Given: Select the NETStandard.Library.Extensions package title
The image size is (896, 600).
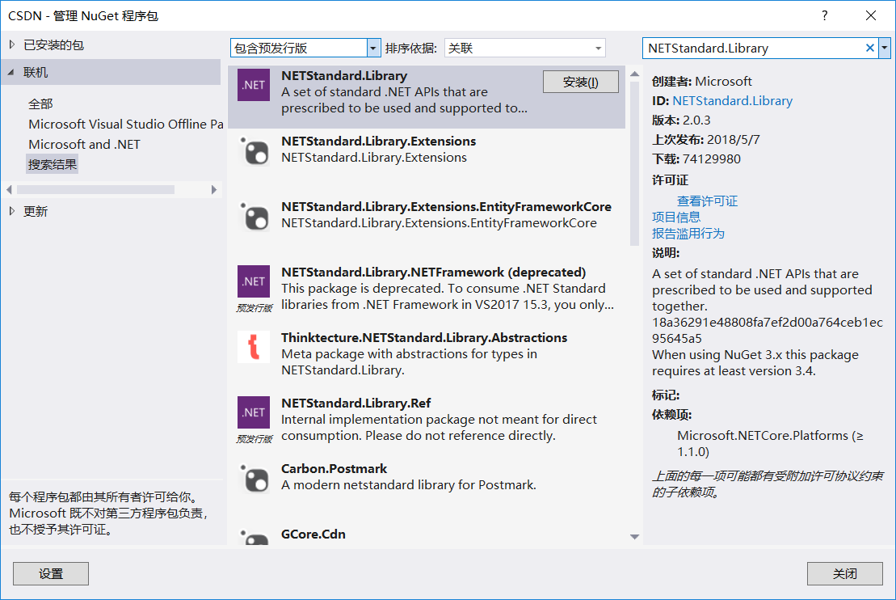Looking at the screenshot, I should 378,142.
